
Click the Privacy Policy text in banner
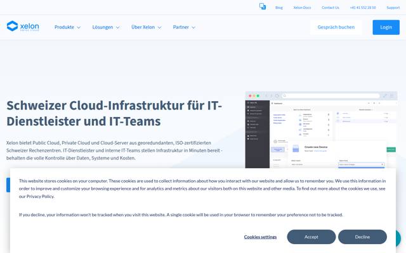click(41, 197)
